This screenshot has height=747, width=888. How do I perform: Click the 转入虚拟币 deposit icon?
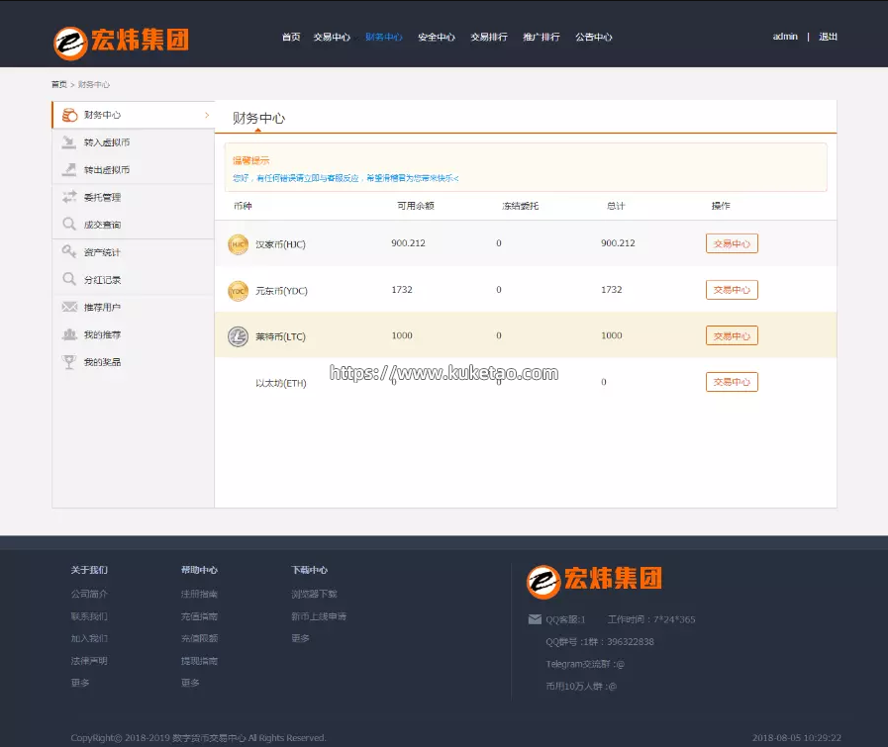(69, 142)
